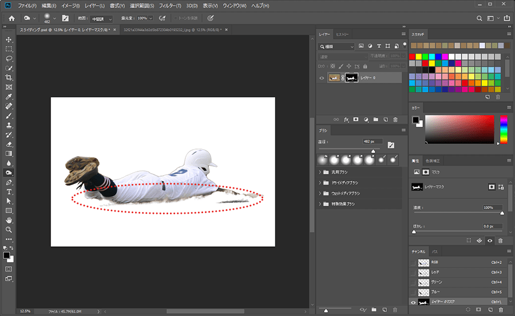The height and width of the screenshot is (316, 515).
Task: Select the Spot Healing Brush tool
Action: point(9,106)
